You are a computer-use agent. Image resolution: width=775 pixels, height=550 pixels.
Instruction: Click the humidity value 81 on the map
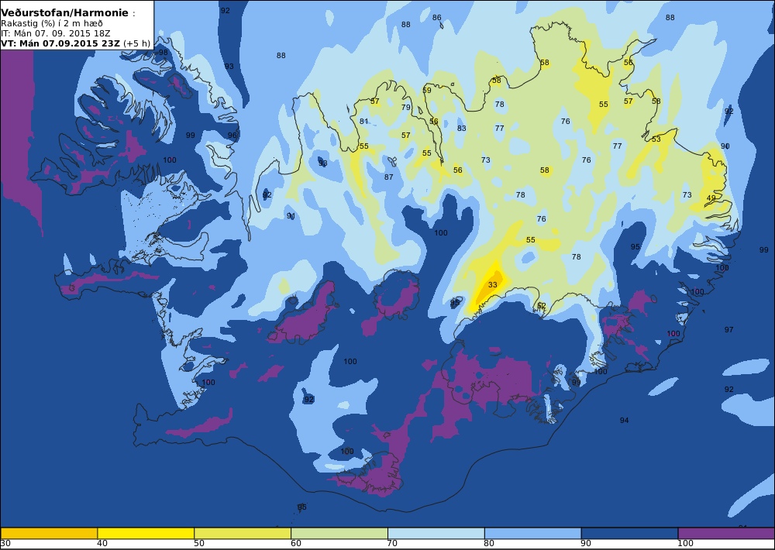(x=363, y=121)
